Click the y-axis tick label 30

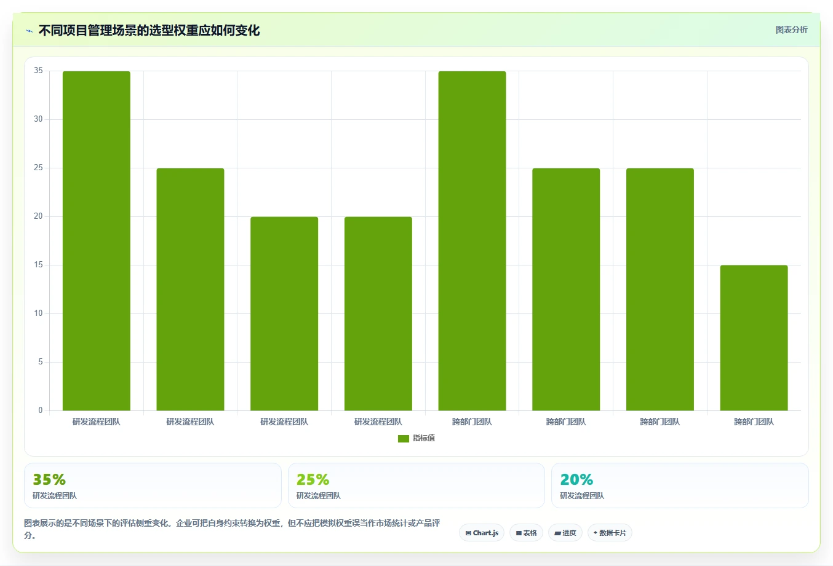[x=38, y=119]
